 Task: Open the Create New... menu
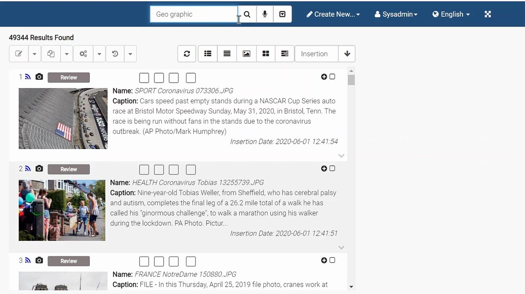(x=333, y=14)
